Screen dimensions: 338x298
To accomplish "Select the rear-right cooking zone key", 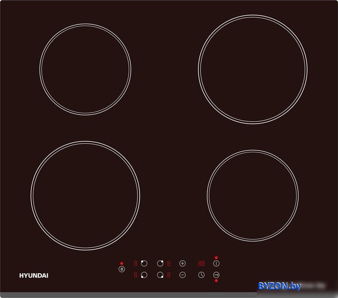I will tap(160, 263).
